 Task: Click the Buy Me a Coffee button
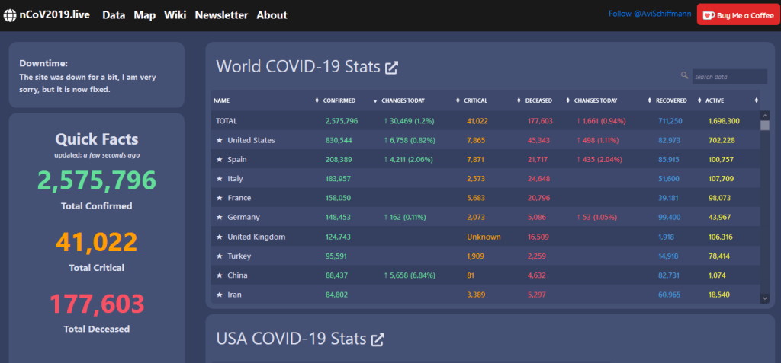(x=738, y=15)
